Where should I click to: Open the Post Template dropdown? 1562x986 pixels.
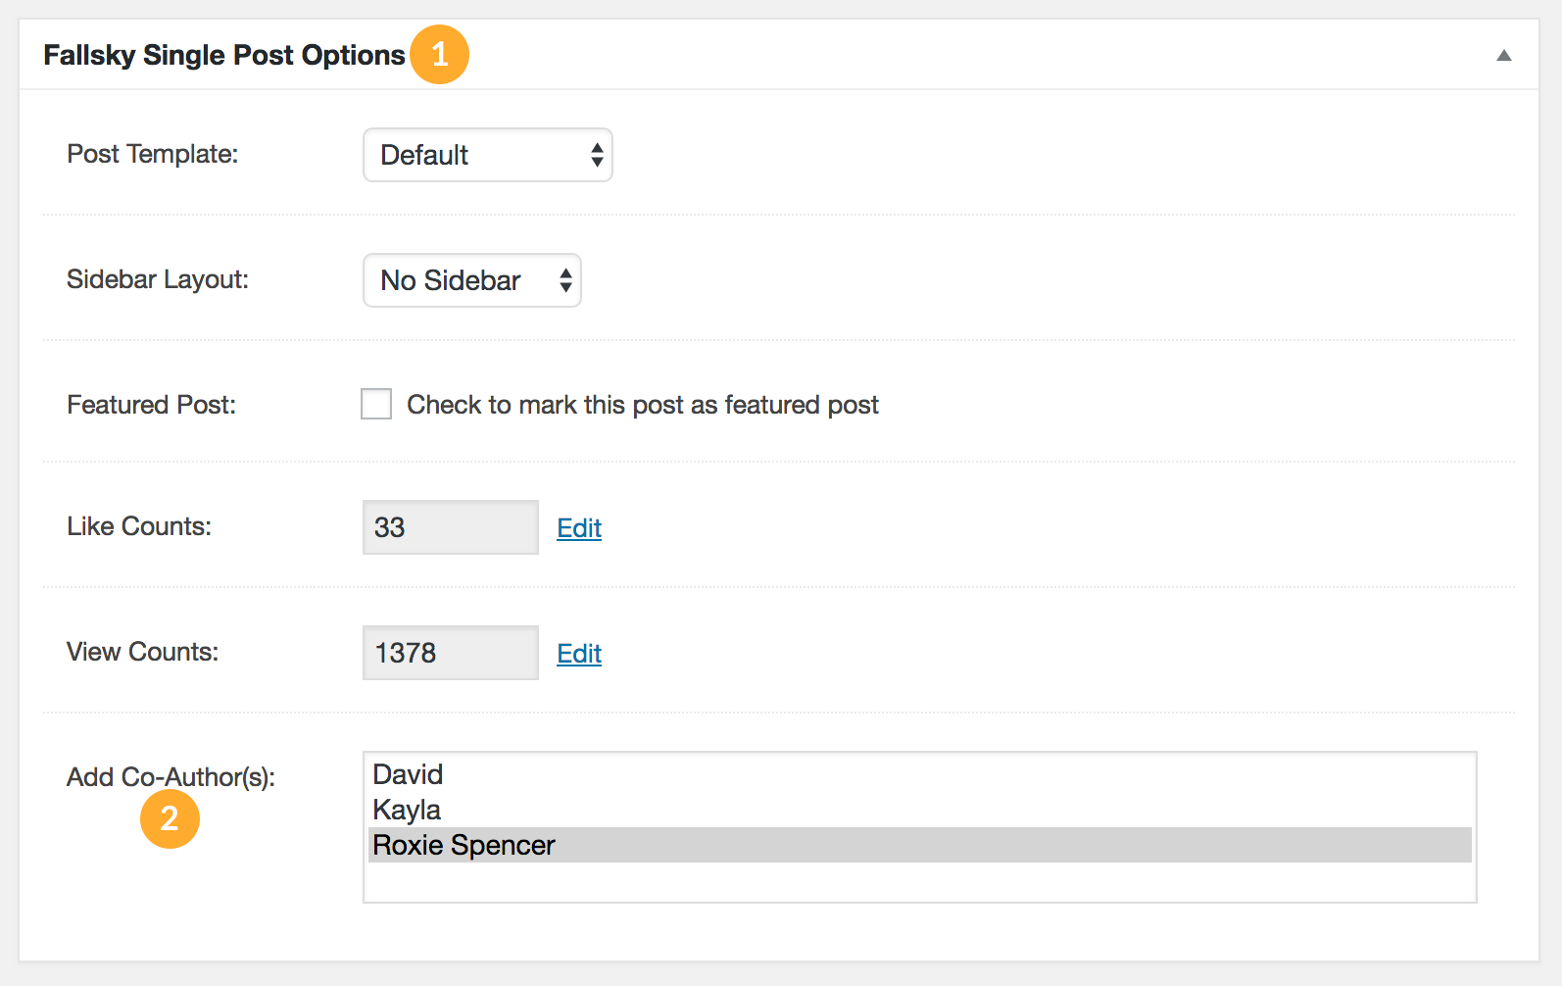coord(487,155)
